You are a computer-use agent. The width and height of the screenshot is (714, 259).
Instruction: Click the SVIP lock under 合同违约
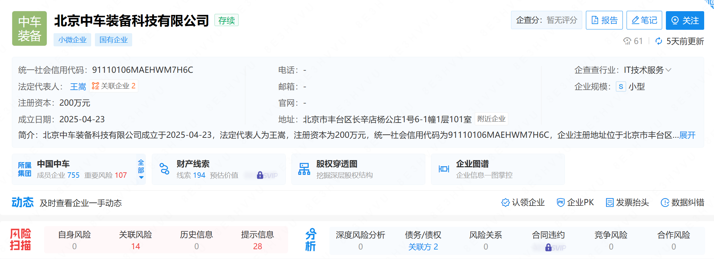(x=548, y=247)
